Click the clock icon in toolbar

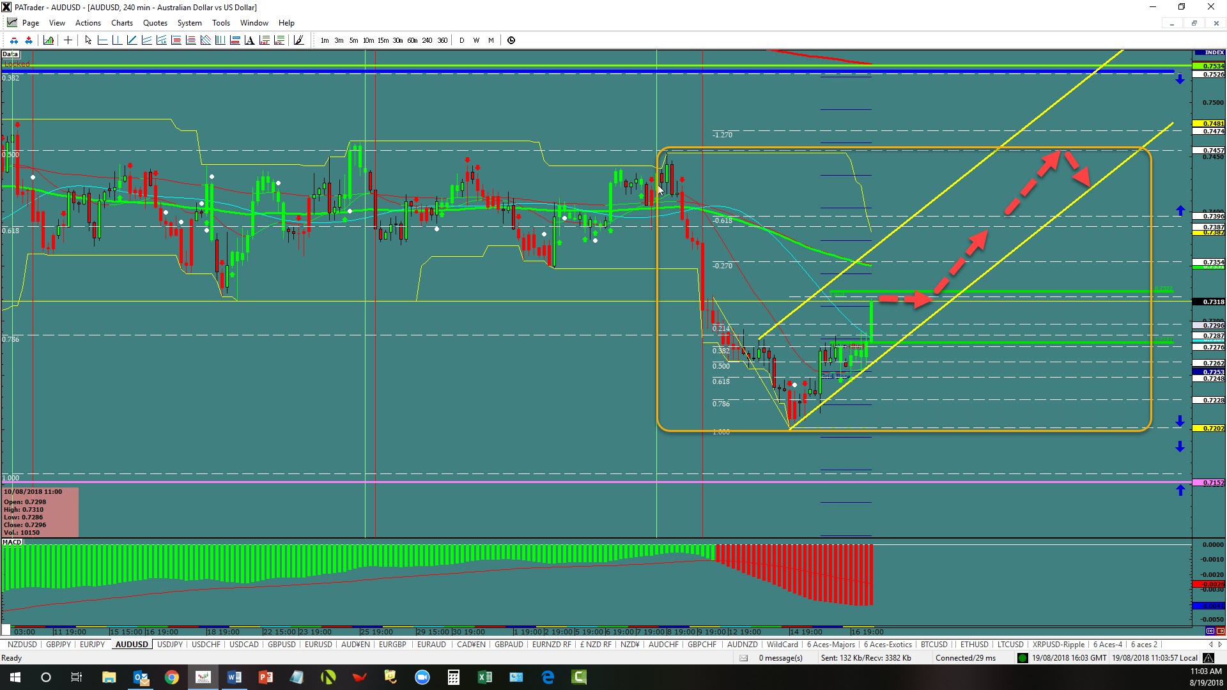coord(511,40)
